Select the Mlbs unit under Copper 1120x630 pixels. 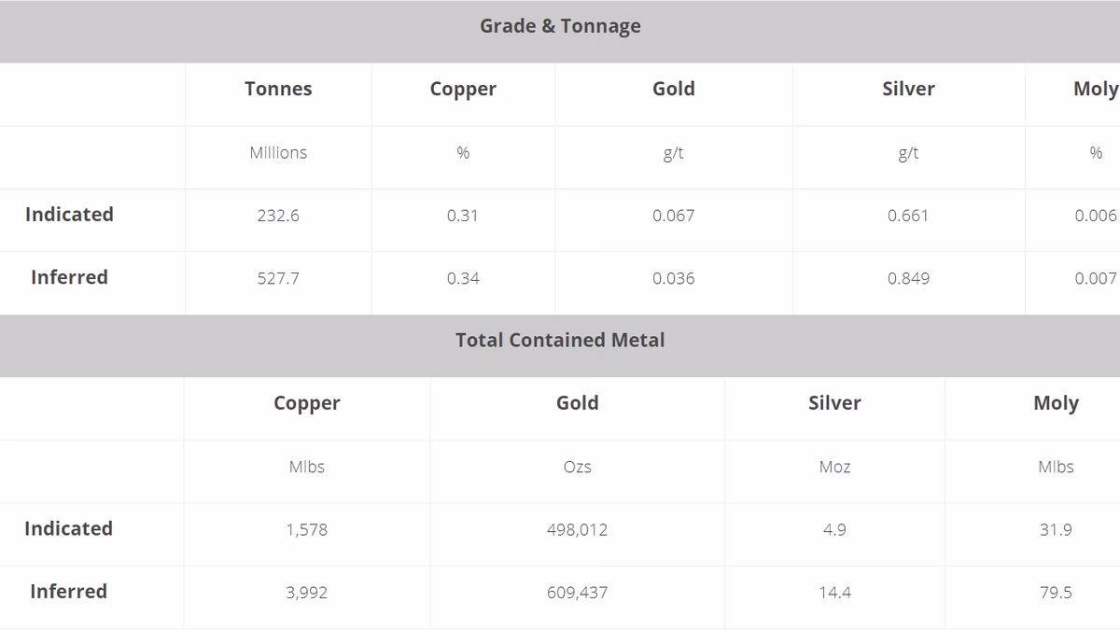(307, 467)
